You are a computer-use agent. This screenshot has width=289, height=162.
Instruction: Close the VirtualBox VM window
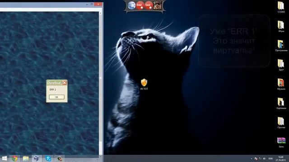[98, 4]
